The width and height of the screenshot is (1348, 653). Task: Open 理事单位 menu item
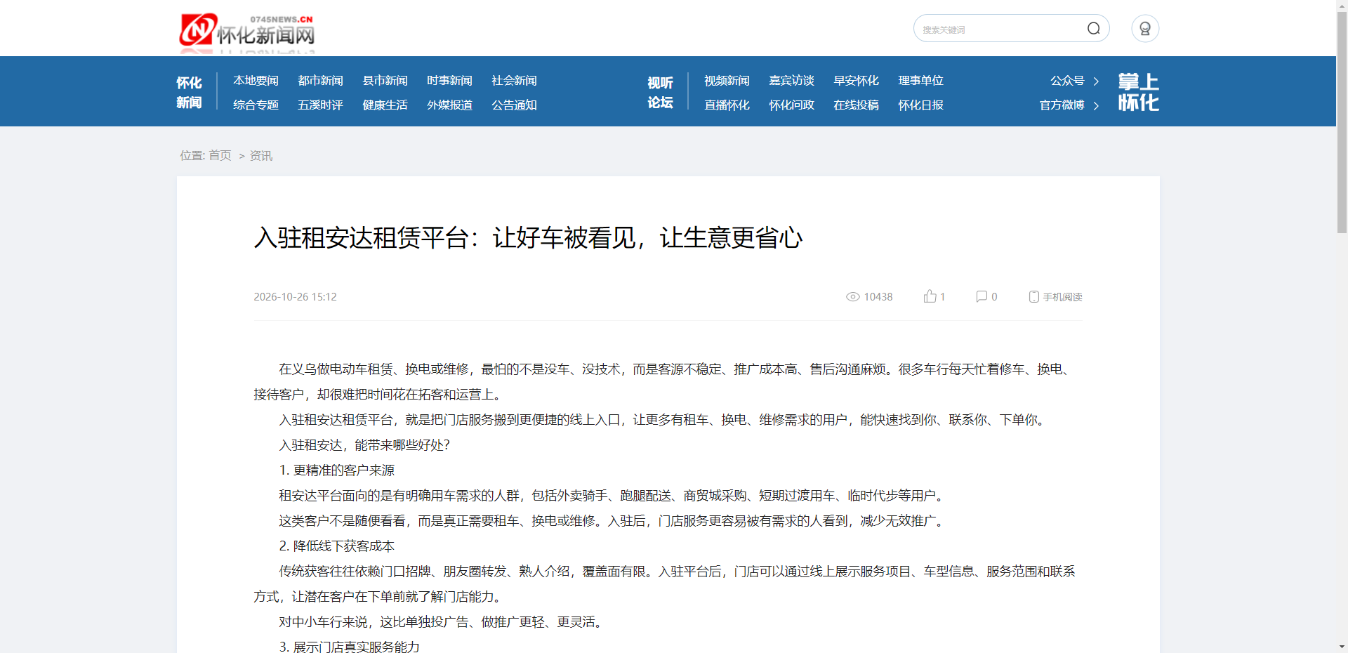point(920,81)
